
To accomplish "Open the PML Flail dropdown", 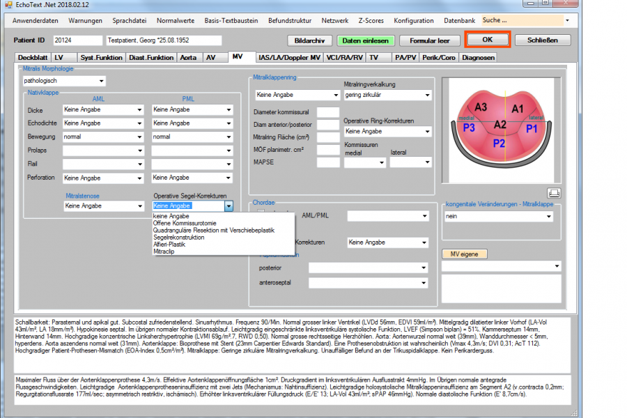I will click(192, 164).
